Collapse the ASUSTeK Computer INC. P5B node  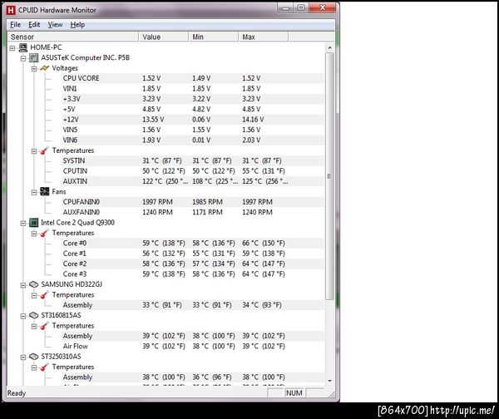(x=23, y=58)
